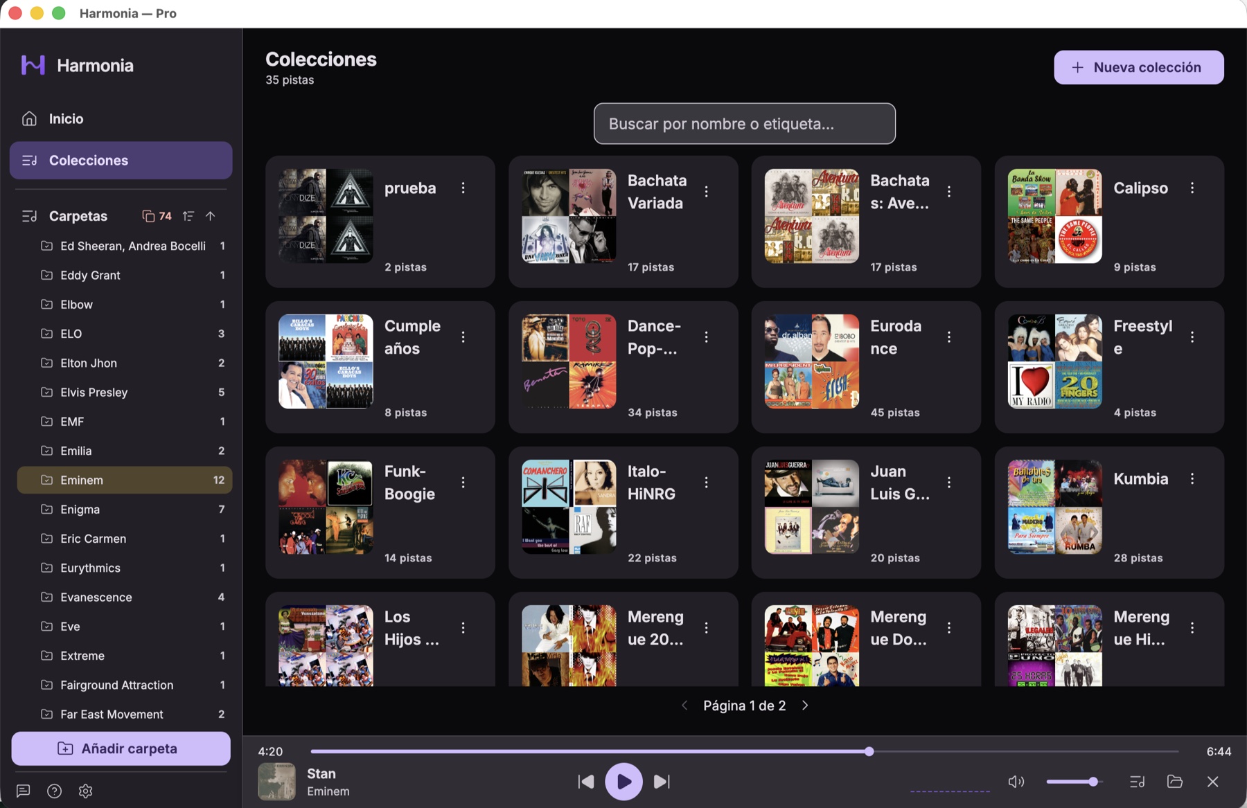Screen dimensions: 1247x808
Task: Open the Merengue Do... options menu
Action: pyautogui.click(x=949, y=627)
